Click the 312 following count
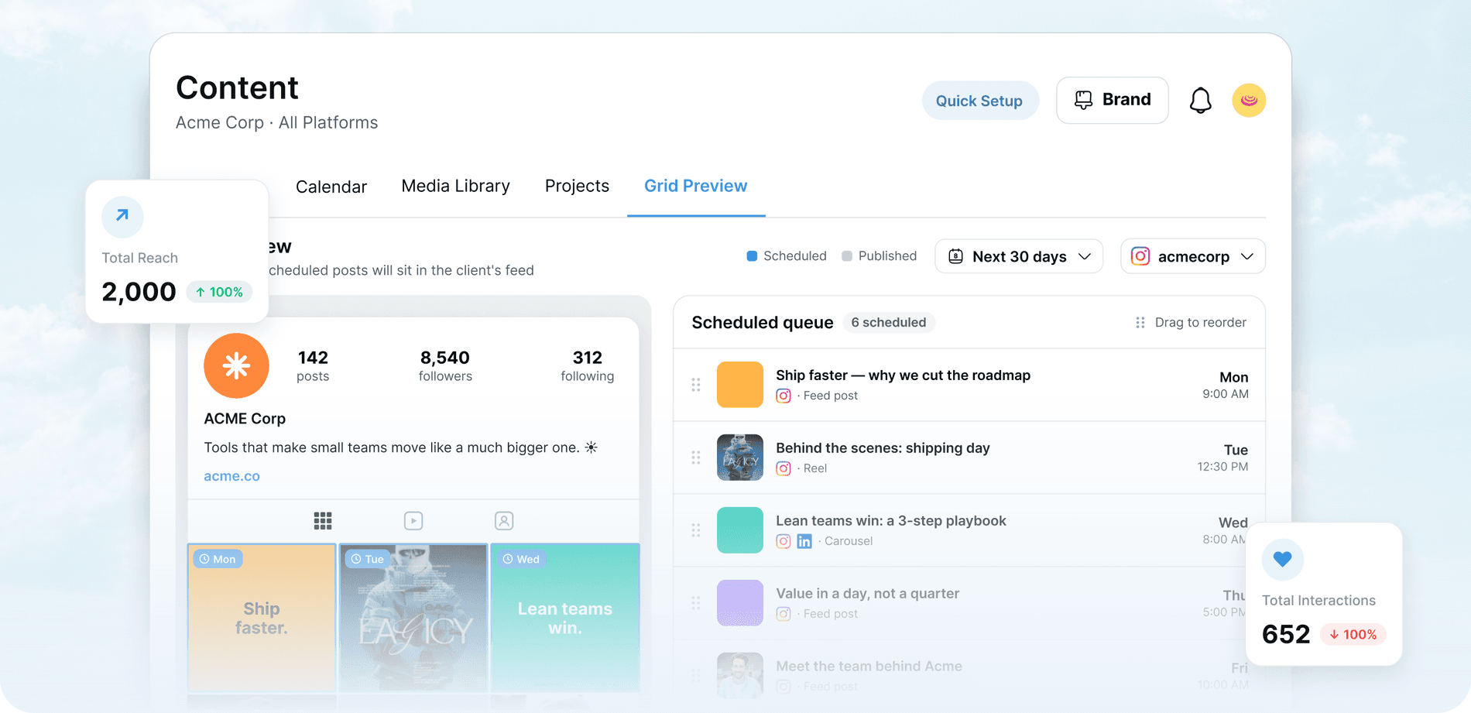Screen dimensions: 1471x713 [588, 366]
